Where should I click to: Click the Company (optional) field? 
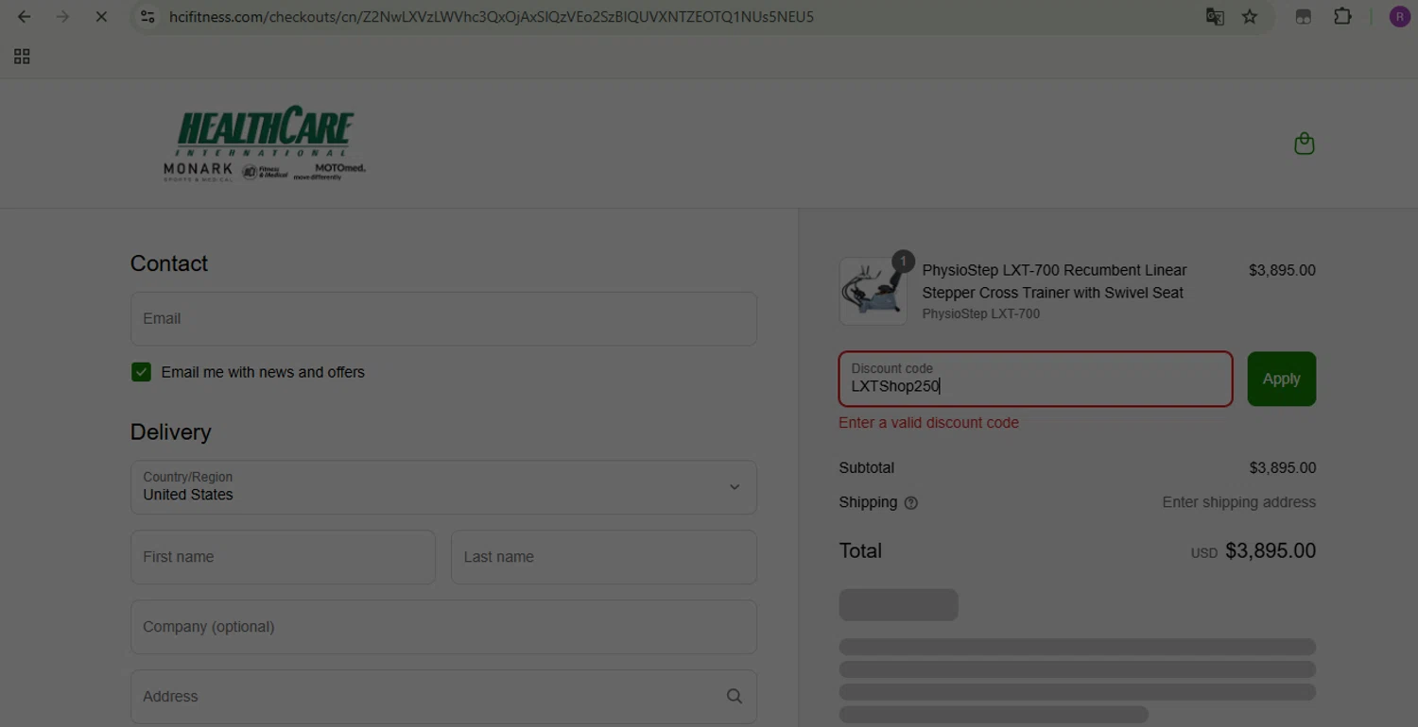[x=443, y=627]
